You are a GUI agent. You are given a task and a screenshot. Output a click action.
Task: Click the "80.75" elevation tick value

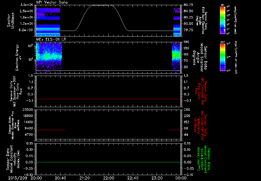click(x=188, y=5)
